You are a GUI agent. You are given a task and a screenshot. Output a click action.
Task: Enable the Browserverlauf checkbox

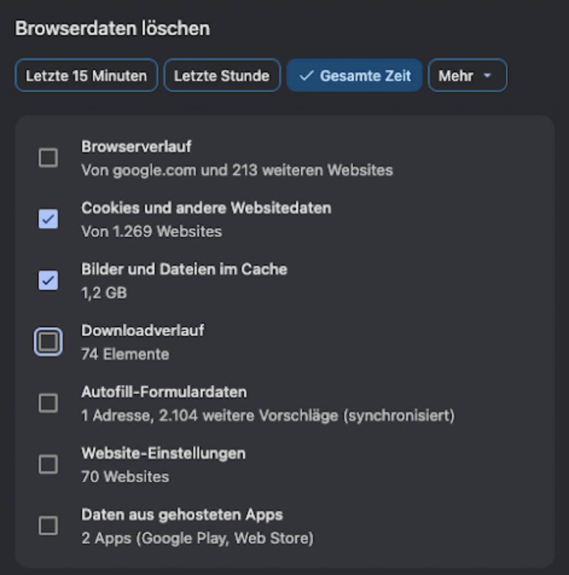[48, 158]
